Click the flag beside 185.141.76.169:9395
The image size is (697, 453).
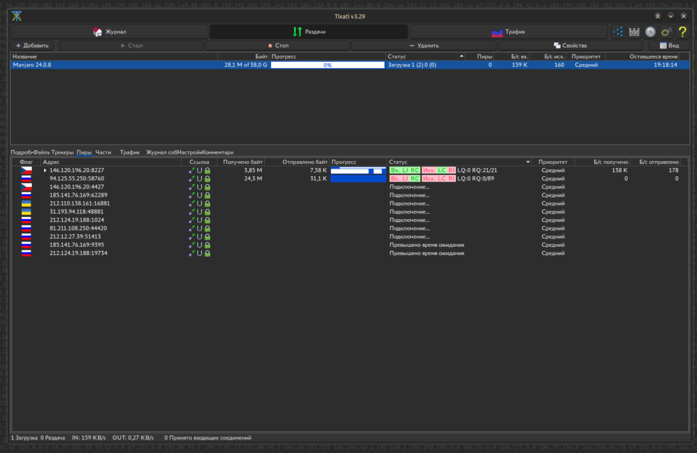[27, 245]
